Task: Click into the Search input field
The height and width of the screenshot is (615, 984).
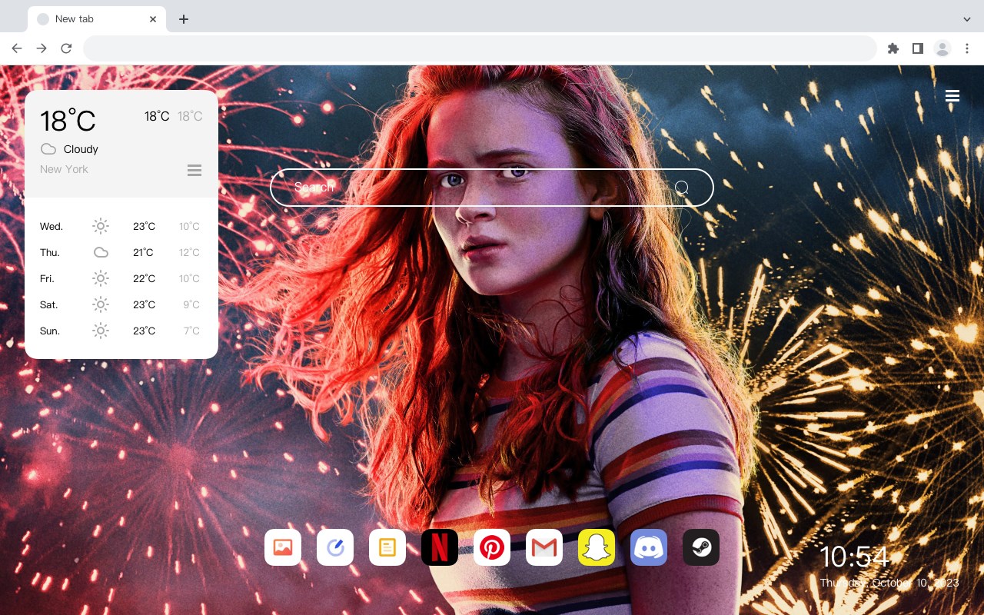Action: click(x=492, y=188)
